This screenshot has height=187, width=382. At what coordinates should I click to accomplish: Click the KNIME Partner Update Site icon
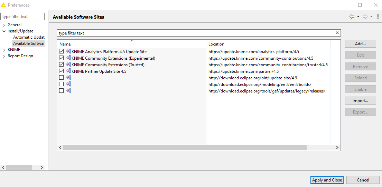click(x=68, y=71)
